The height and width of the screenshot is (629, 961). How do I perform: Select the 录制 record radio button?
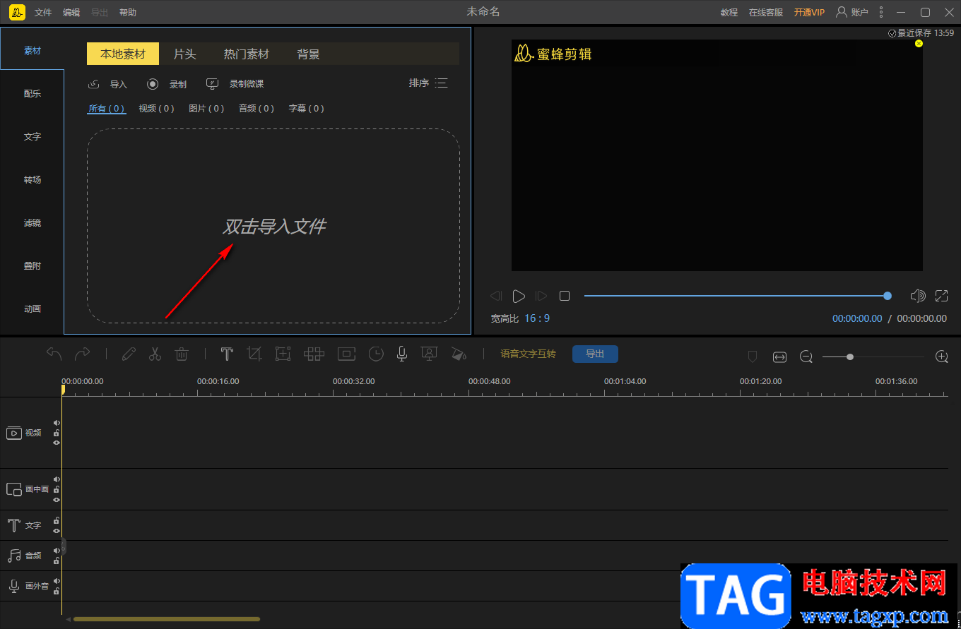tap(153, 84)
